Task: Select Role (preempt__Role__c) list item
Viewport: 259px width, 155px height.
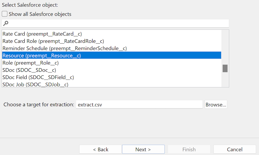Action: [x=30, y=63]
